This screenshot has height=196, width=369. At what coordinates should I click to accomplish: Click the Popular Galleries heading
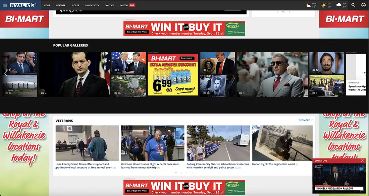70,45
